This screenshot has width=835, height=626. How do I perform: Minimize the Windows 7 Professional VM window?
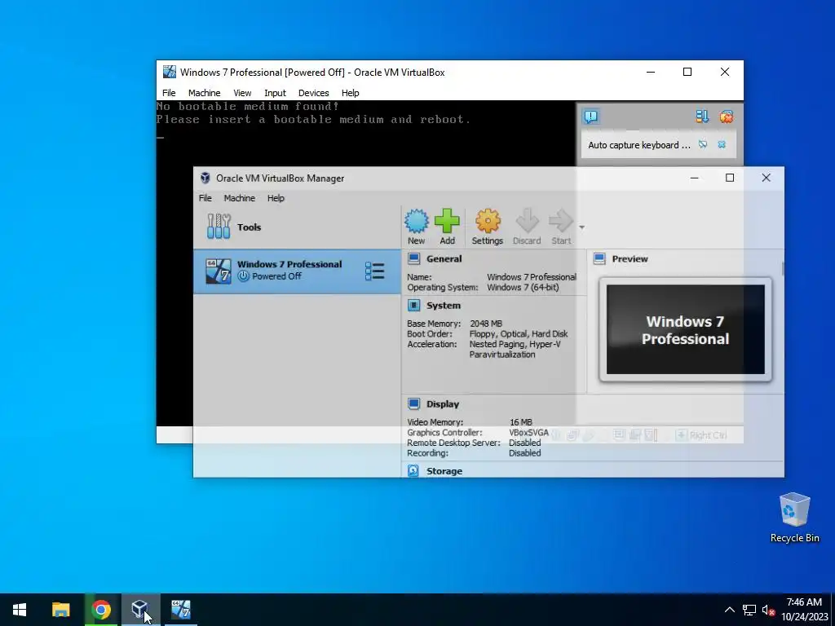coord(651,72)
